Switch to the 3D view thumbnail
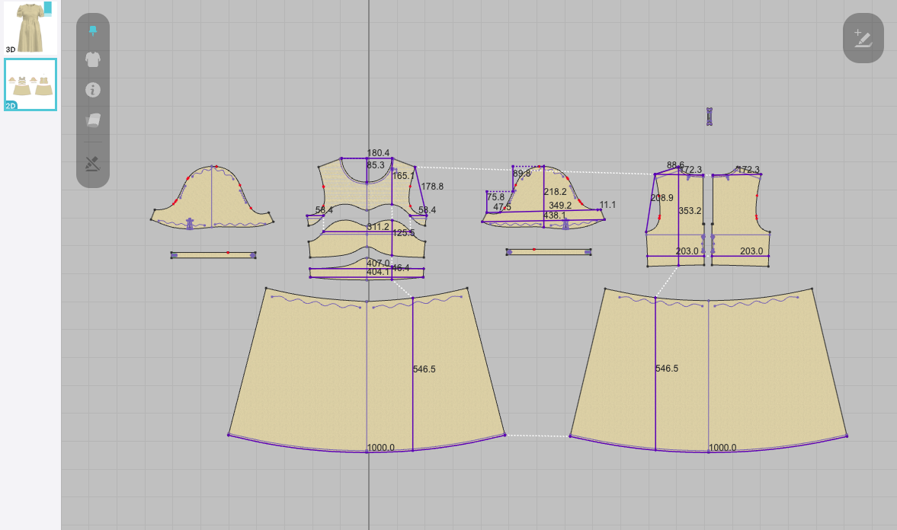The width and height of the screenshot is (897, 530). click(30, 29)
